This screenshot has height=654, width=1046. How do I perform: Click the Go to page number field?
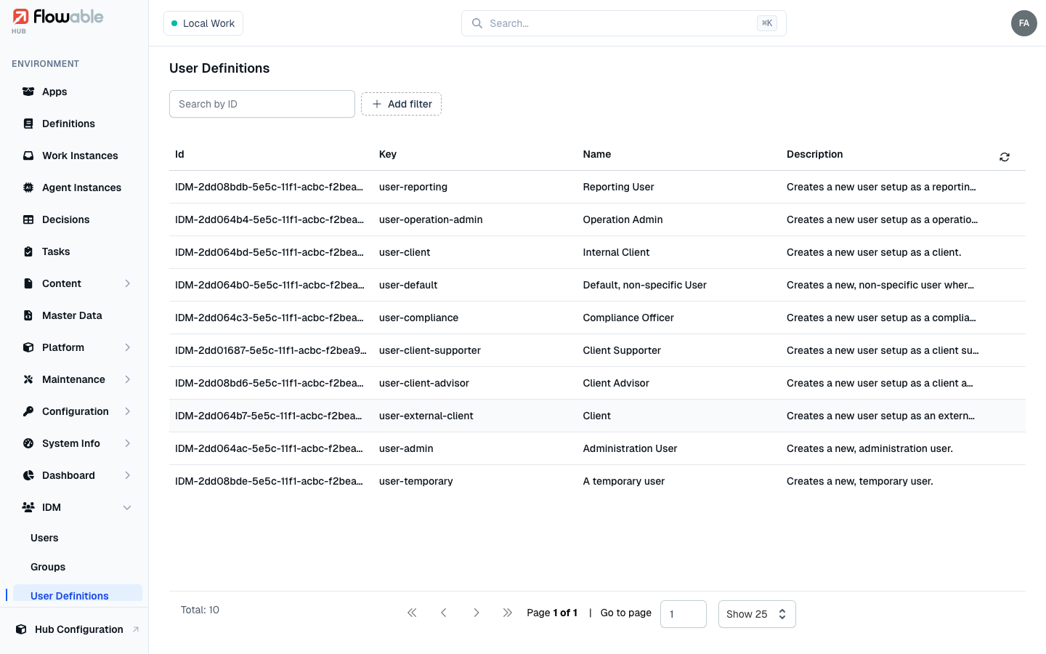[x=684, y=614]
